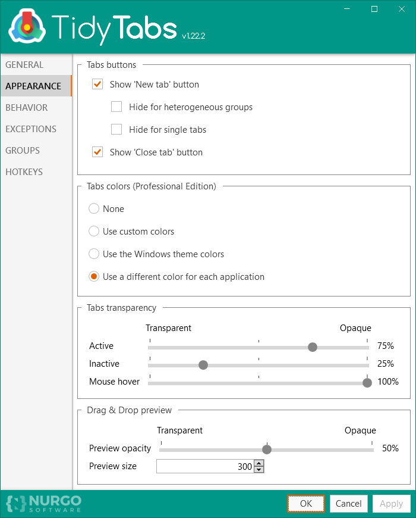Enable Hide for single tabs
The height and width of the screenshot is (518, 416).
pyautogui.click(x=116, y=129)
